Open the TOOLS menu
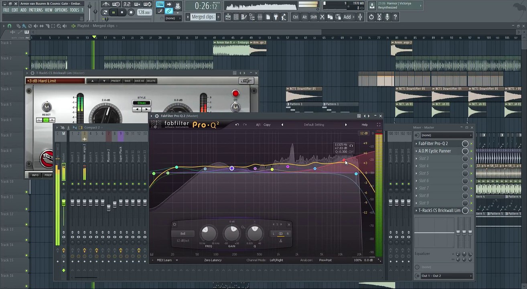Viewport: 527px width, 289px height. click(75, 10)
